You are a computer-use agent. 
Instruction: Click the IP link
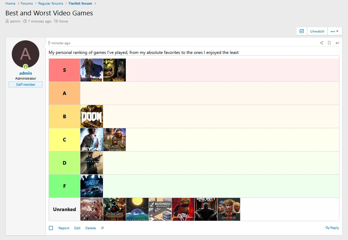point(102,228)
